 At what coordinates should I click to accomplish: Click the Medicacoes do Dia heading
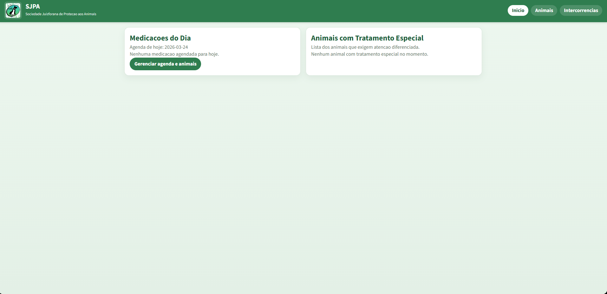[160, 38]
